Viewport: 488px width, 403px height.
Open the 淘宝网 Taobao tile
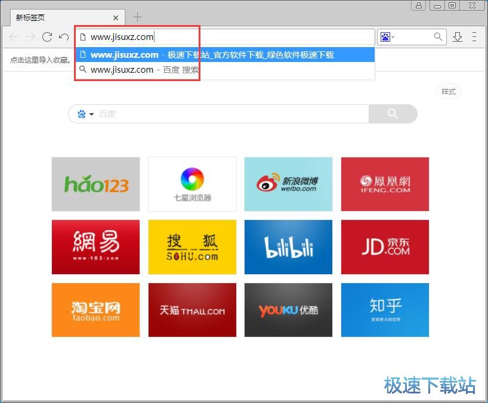pyautogui.click(x=96, y=310)
